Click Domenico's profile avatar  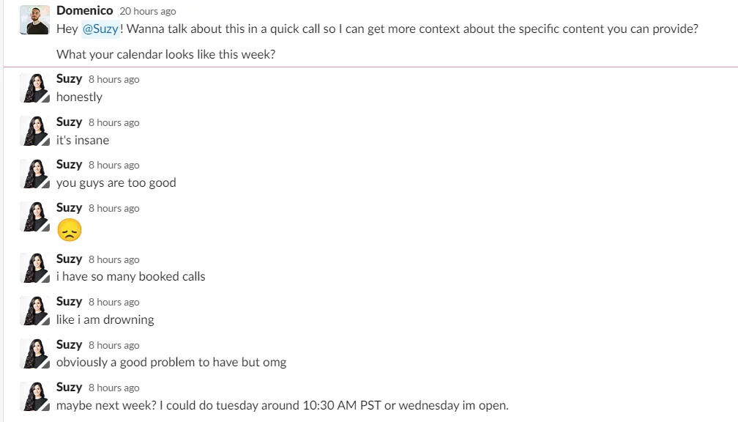(x=35, y=20)
